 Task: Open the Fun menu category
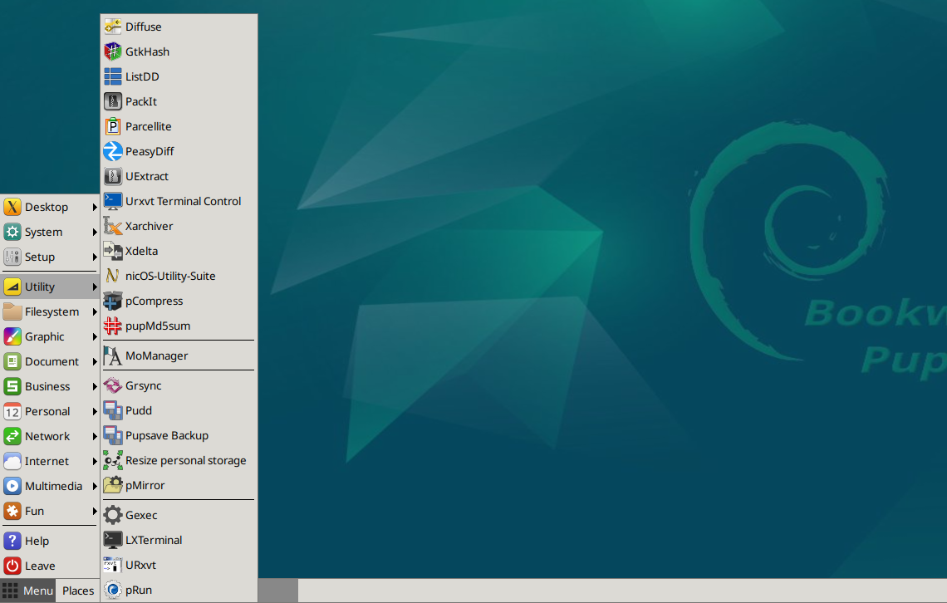(50, 512)
